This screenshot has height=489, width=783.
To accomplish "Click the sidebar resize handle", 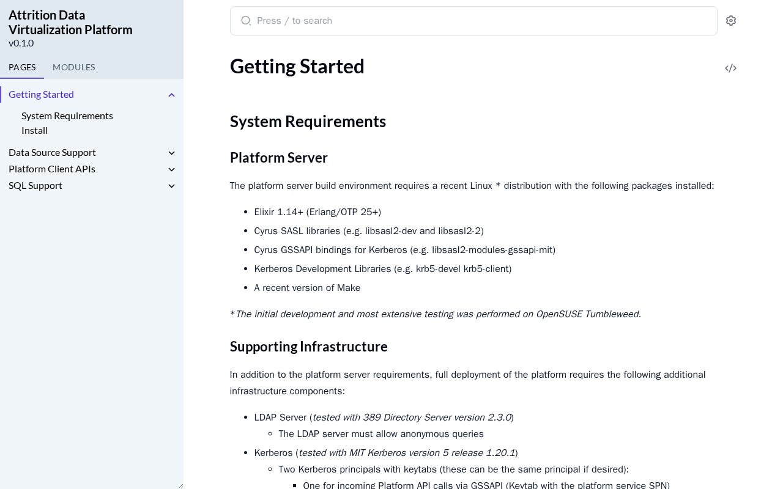I will 180,485.
